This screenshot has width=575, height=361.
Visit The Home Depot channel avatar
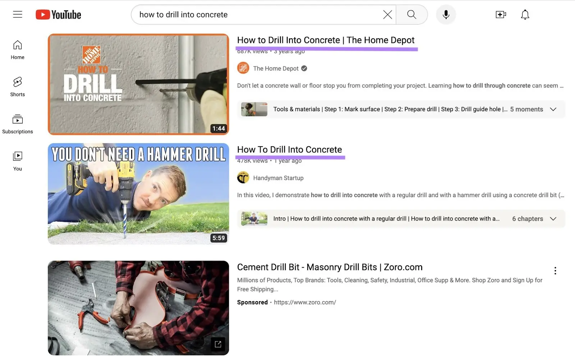pyautogui.click(x=243, y=68)
